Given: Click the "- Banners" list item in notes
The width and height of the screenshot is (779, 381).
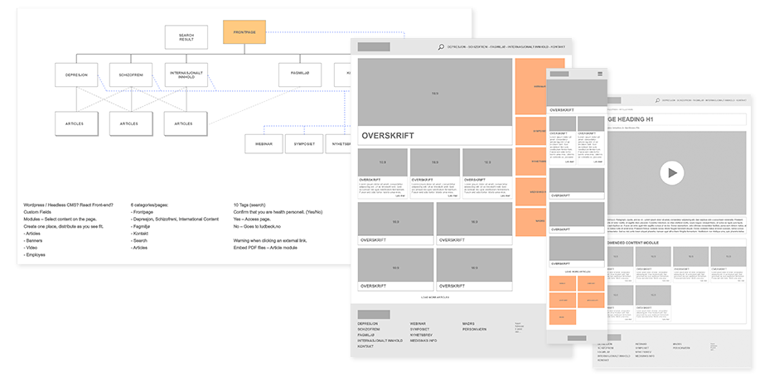Looking at the screenshot, I should 33,240.
